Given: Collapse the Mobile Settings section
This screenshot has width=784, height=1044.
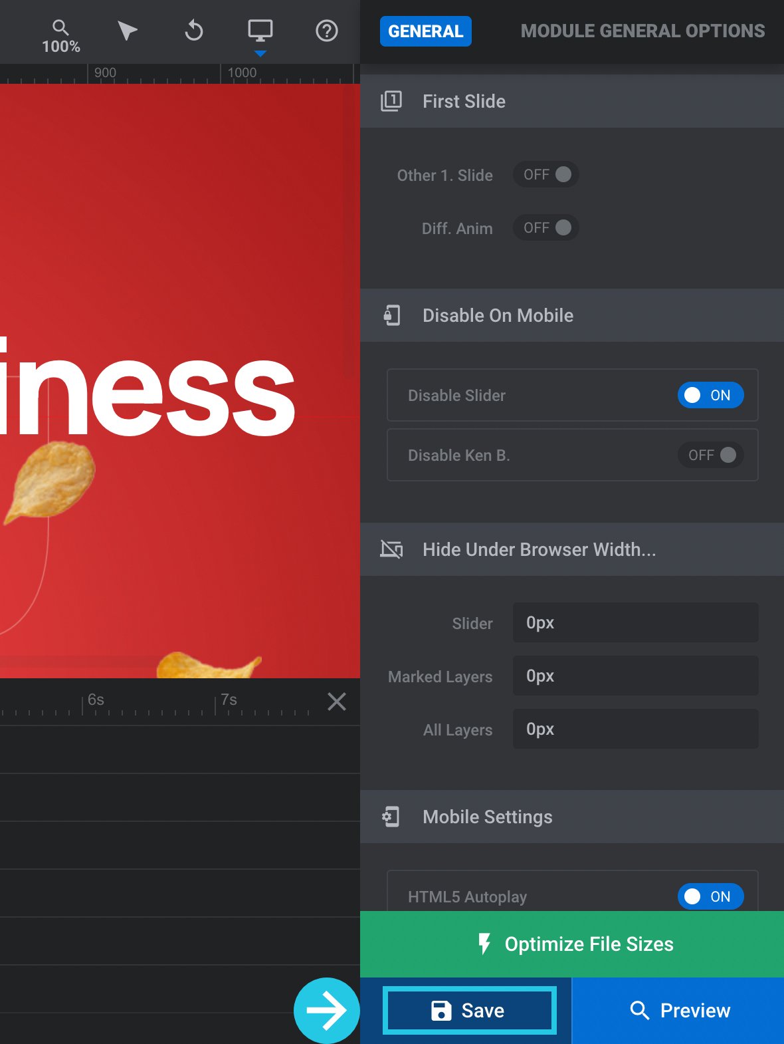Looking at the screenshot, I should [572, 817].
